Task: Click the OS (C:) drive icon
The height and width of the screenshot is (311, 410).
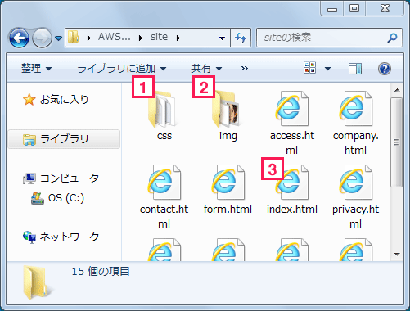Action: point(38,198)
